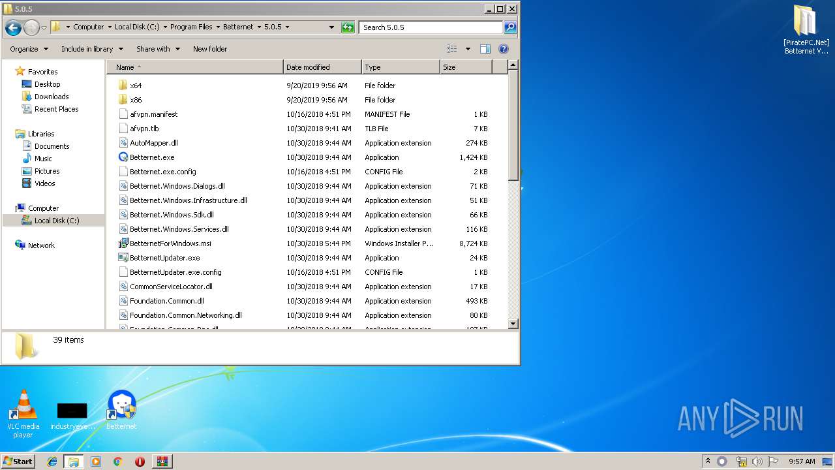Open Betternet desktop shortcut

click(121, 410)
